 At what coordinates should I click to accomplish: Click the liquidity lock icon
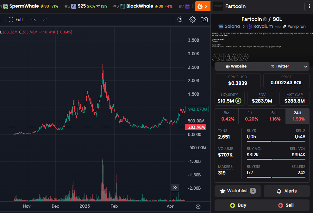238,101
